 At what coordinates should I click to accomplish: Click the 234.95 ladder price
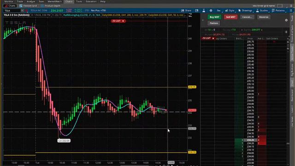click(250, 94)
